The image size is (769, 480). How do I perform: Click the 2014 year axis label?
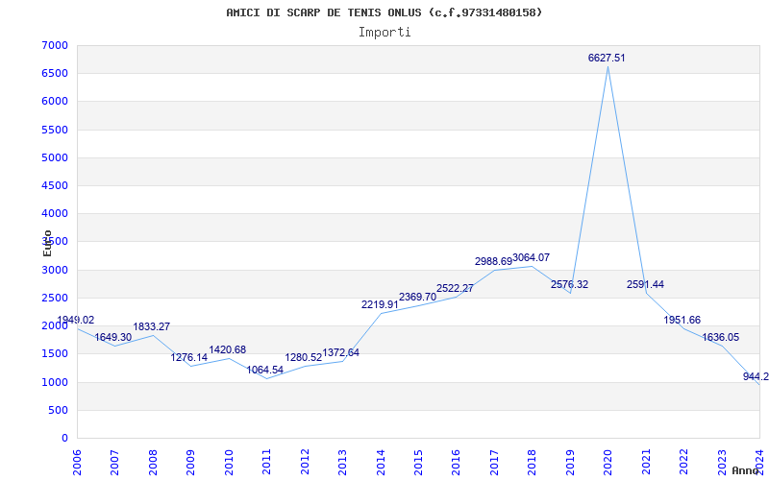(381, 462)
